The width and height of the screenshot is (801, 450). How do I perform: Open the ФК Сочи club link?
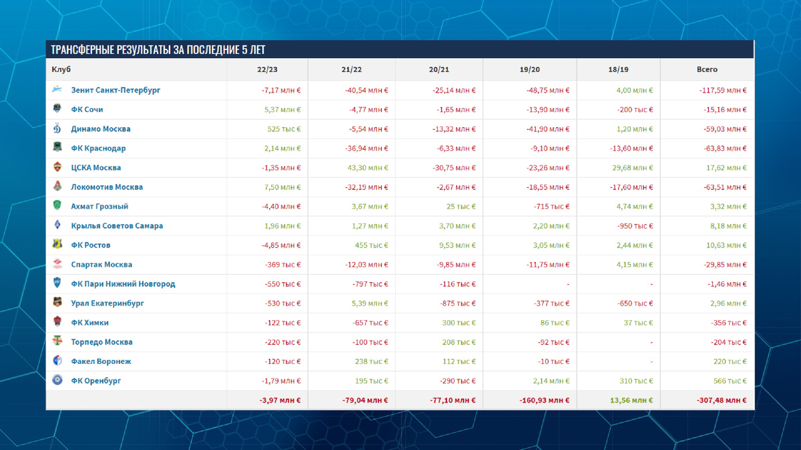click(x=87, y=109)
